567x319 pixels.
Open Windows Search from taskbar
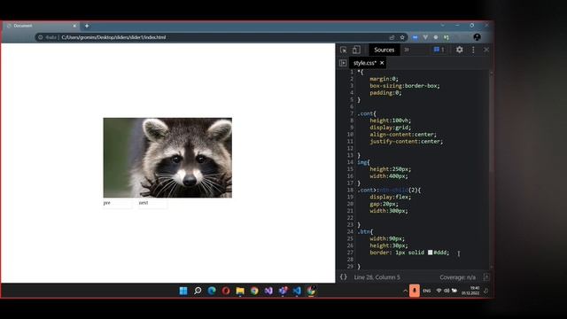click(x=198, y=291)
